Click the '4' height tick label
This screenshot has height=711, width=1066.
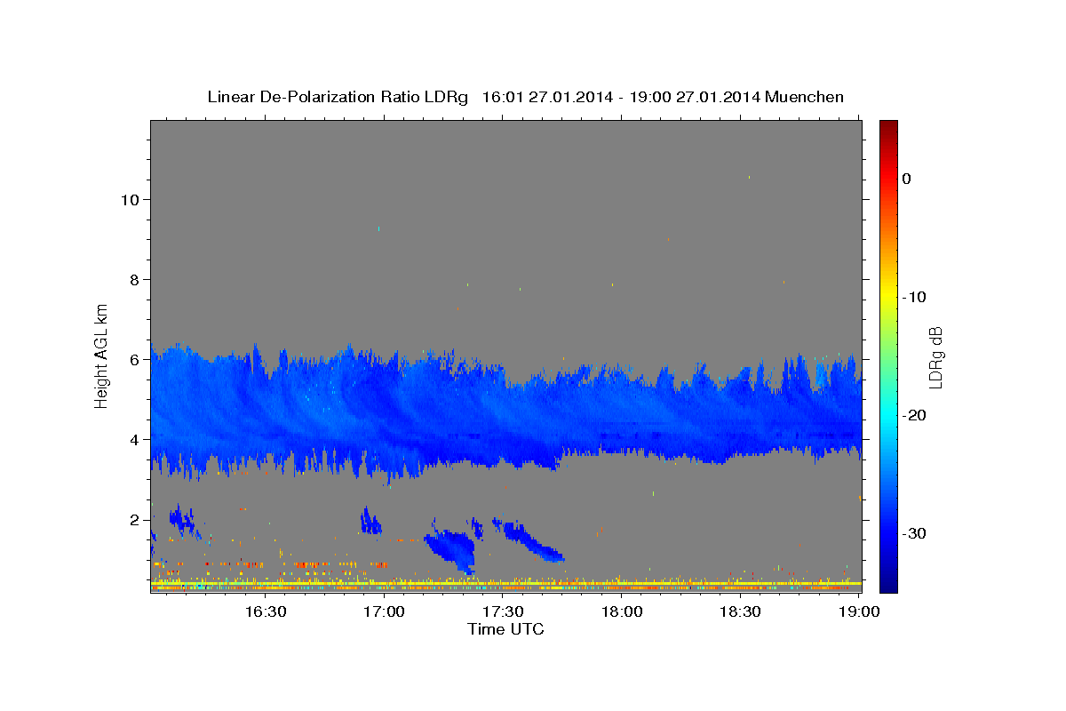point(134,439)
